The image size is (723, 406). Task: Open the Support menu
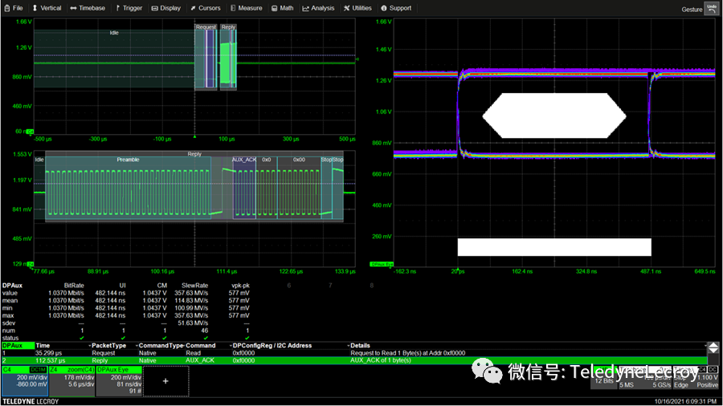point(396,8)
